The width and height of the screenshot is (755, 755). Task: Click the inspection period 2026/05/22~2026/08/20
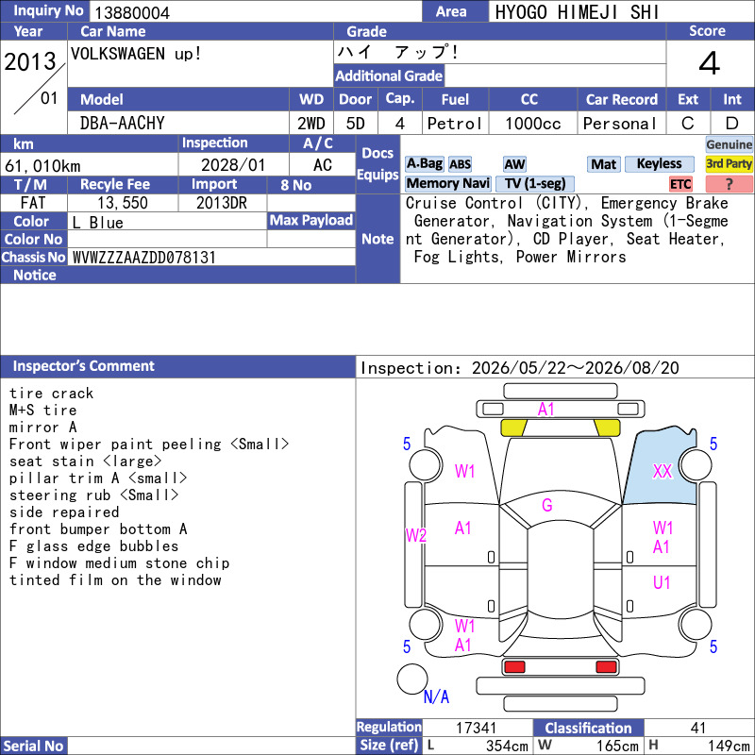(576, 368)
